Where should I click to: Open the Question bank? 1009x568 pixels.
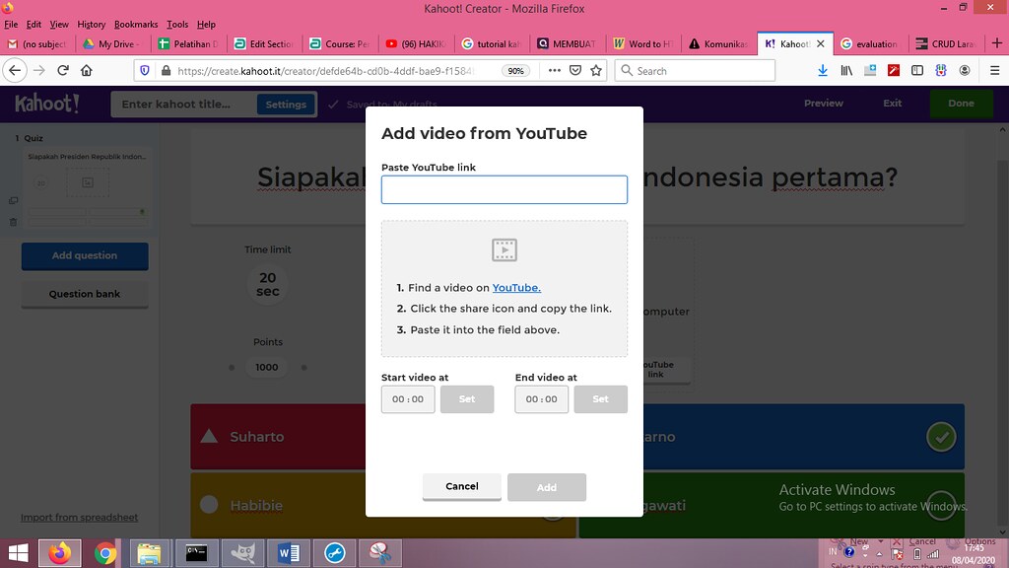[85, 294]
